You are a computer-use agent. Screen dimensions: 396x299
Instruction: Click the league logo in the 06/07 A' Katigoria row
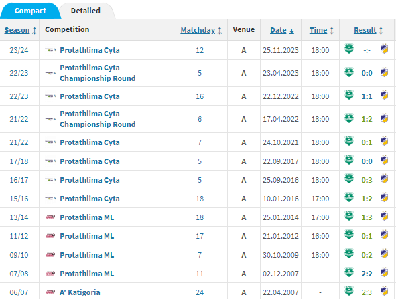[x=50, y=292]
